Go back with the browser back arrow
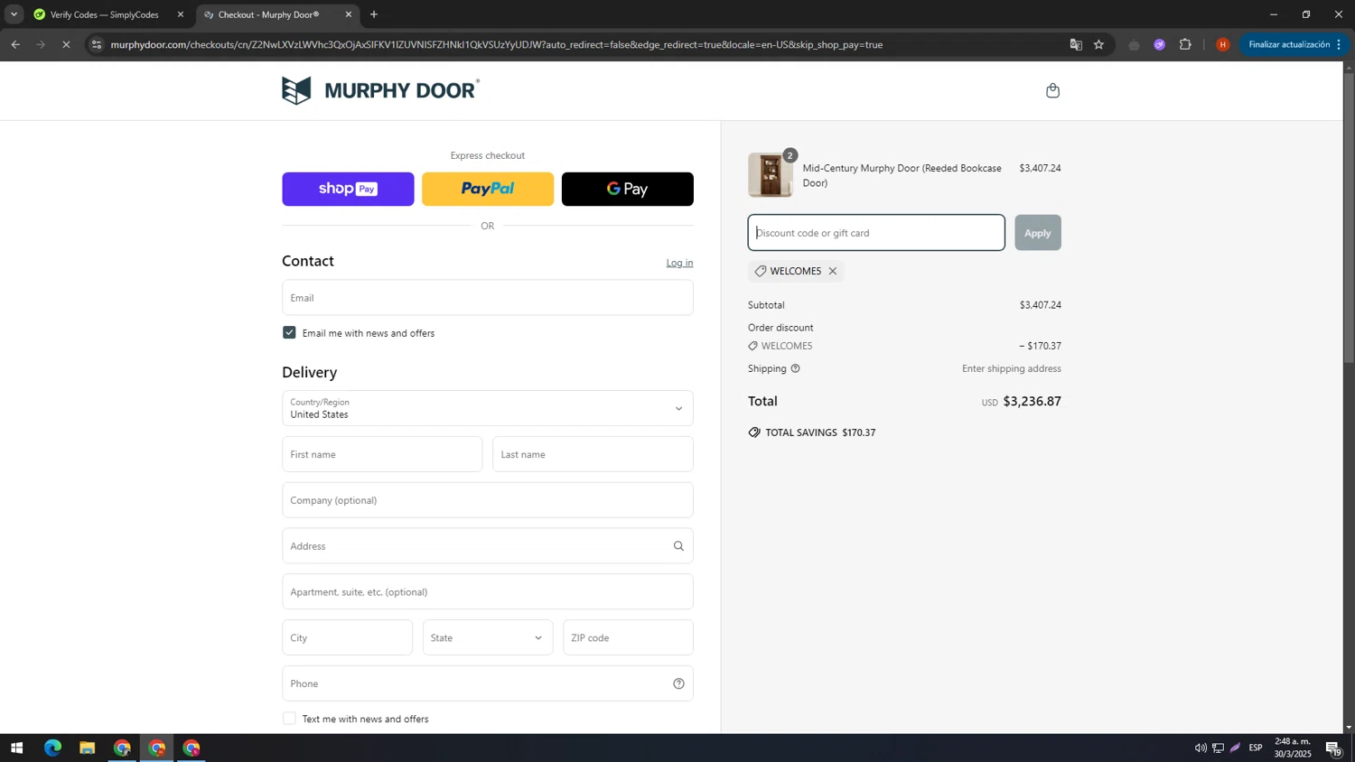The height and width of the screenshot is (762, 1355). click(15, 44)
